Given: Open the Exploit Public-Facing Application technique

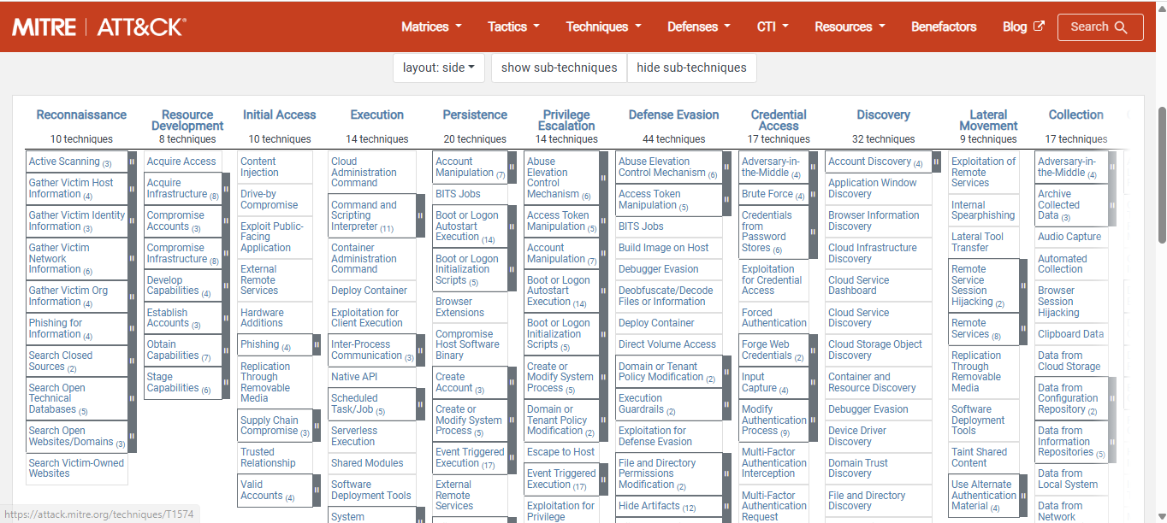Looking at the screenshot, I should click(x=271, y=237).
